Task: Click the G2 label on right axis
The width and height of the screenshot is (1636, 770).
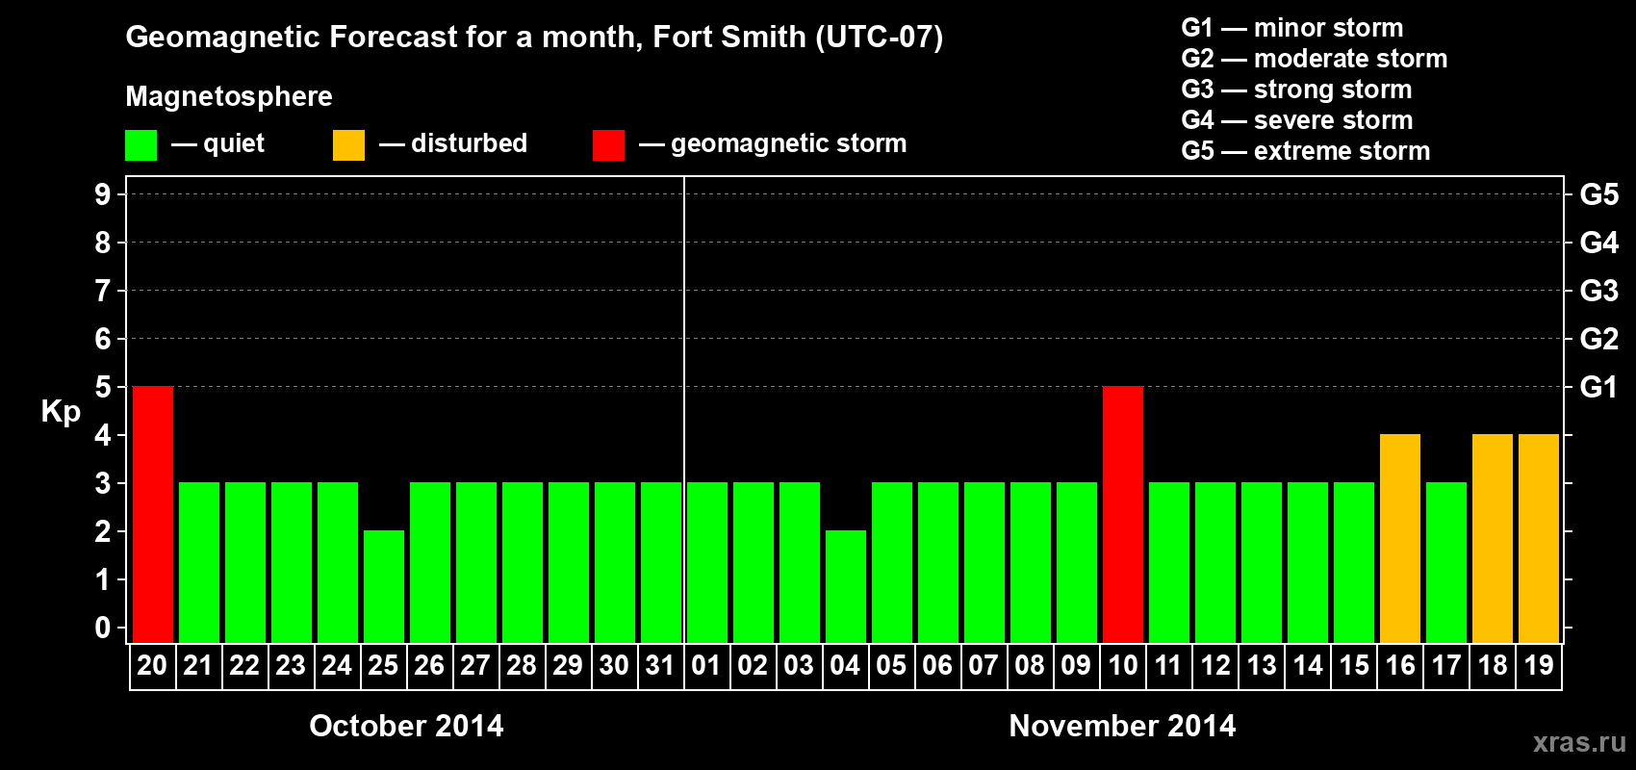Action: (x=1599, y=339)
